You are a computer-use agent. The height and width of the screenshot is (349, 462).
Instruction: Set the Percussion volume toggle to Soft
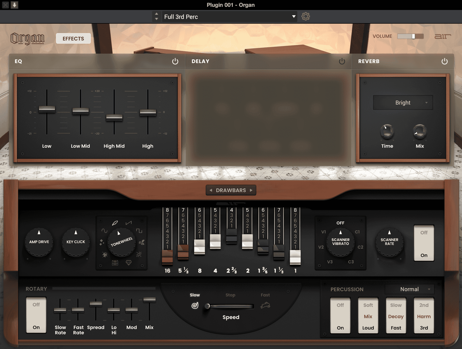(368, 305)
